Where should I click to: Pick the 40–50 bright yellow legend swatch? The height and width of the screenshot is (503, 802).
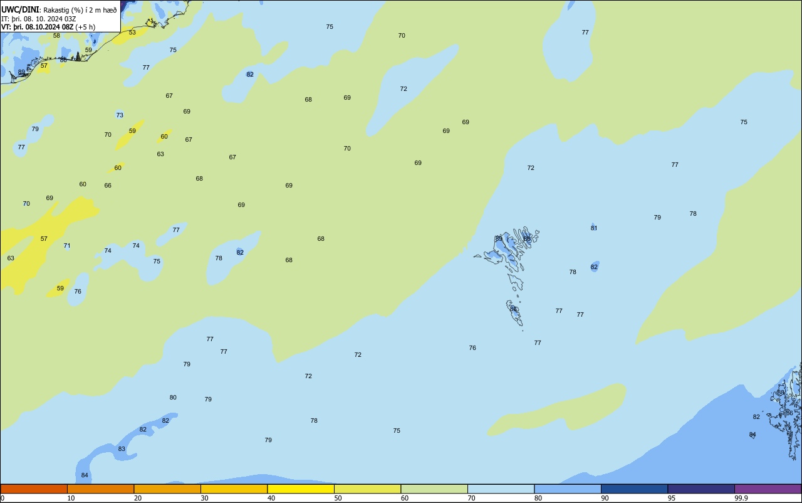301,489
